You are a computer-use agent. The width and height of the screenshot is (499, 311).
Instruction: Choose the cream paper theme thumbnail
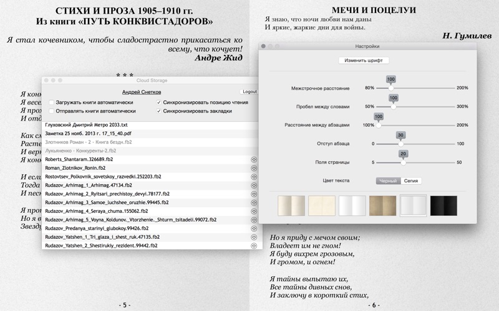[322, 206]
